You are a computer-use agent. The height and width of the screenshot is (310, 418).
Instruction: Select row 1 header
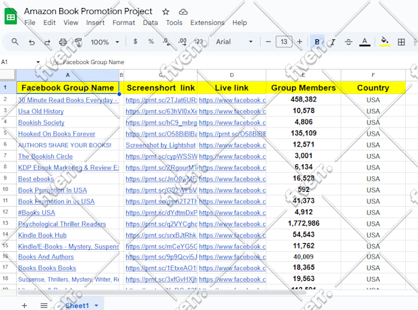point(7,87)
